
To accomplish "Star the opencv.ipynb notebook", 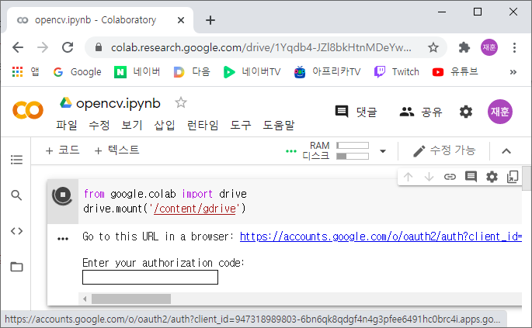I will coord(180,102).
